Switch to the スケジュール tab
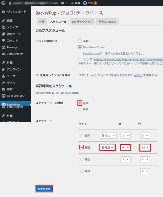This screenshot has width=163, height=197. tap(58, 22)
